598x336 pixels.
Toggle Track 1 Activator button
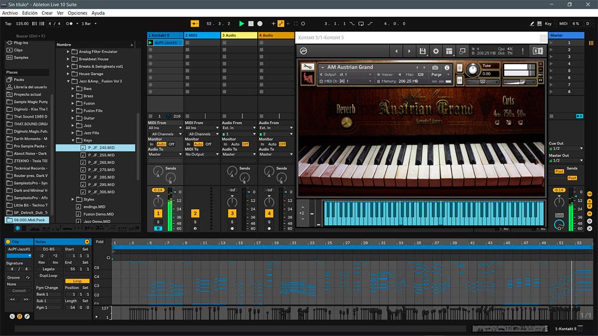[158, 213]
